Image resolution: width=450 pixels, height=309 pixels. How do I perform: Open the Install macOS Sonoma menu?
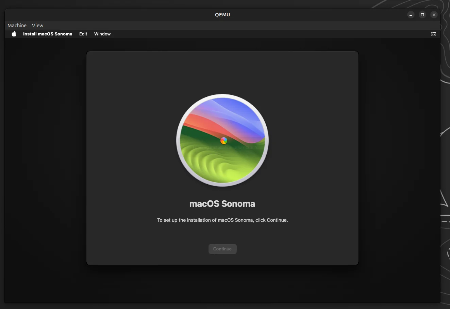(47, 34)
